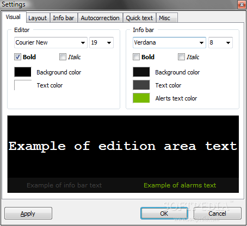Click the Info bar 'Background color' label
The height and width of the screenshot is (226, 247).
pos(177,72)
